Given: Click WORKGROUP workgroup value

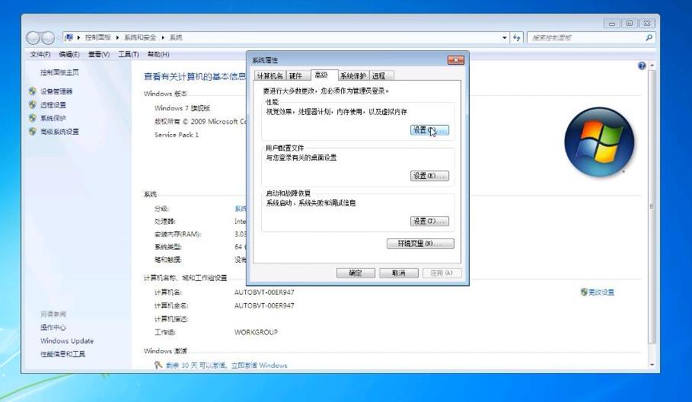Looking at the screenshot, I should pyautogui.click(x=256, y=332).
